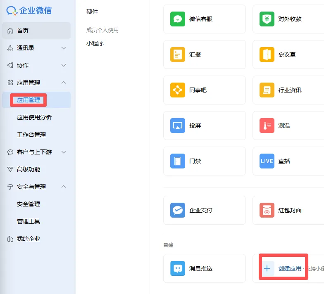The width and height of the screenshot is (324, 294).
Task: Open 应用使用分析 submenu item
Action: (x=34, y=117)
